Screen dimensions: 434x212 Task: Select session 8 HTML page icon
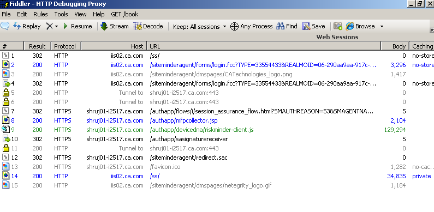(6, 120)
